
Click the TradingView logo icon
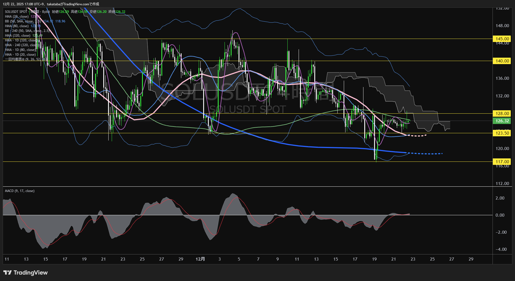[7, 273]
